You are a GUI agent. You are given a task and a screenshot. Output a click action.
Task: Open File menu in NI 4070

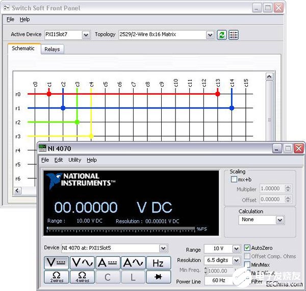click(45, 160)
